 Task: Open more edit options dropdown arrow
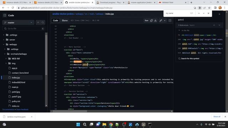165,21
